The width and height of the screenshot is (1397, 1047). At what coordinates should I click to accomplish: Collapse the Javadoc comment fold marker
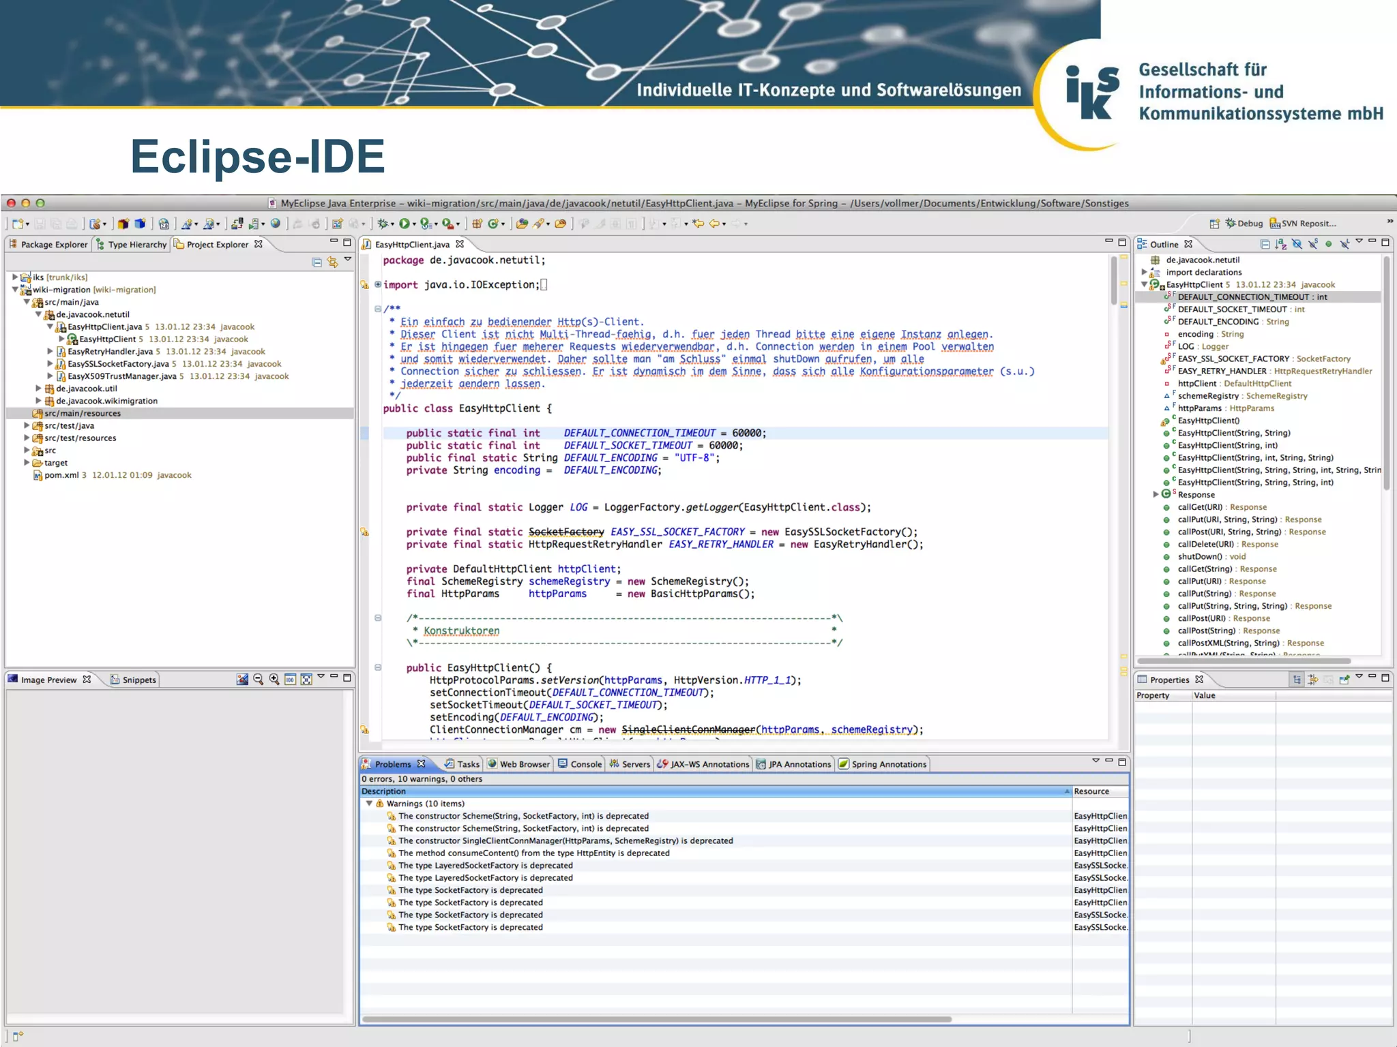point(377,309)
